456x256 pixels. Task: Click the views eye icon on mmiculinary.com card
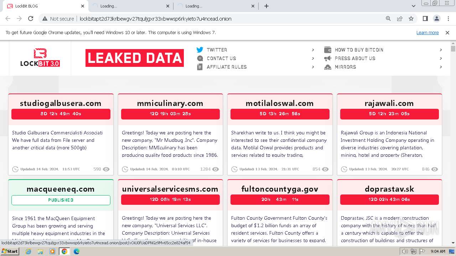click(216, 169)
